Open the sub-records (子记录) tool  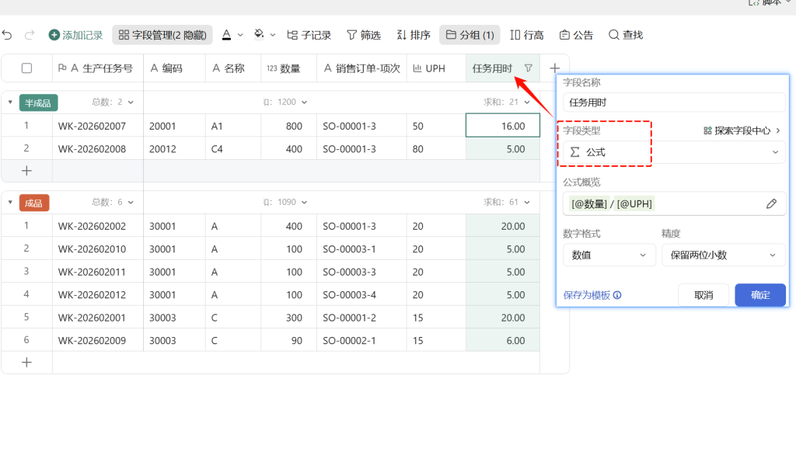(309, 35)
